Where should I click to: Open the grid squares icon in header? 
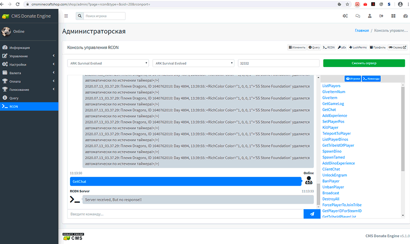[x=393, y=16]
